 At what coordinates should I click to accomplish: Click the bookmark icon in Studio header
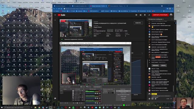coord(145,15)
